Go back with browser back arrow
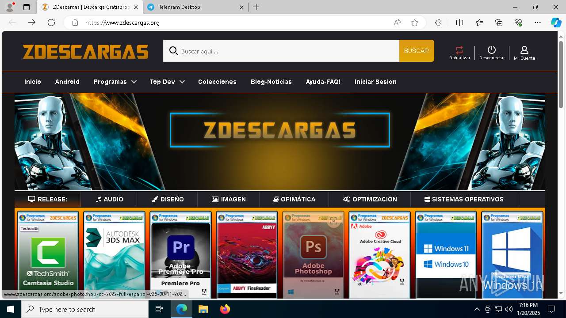This screenshot has height=318, width=566. pos(12,23)
